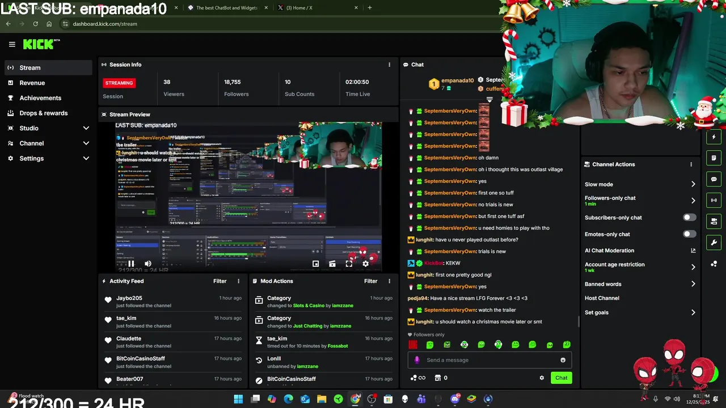Open File Explorer from taskbar
Image resolution: width=726 pixels, height=408 pixels.
coord(322,399)
